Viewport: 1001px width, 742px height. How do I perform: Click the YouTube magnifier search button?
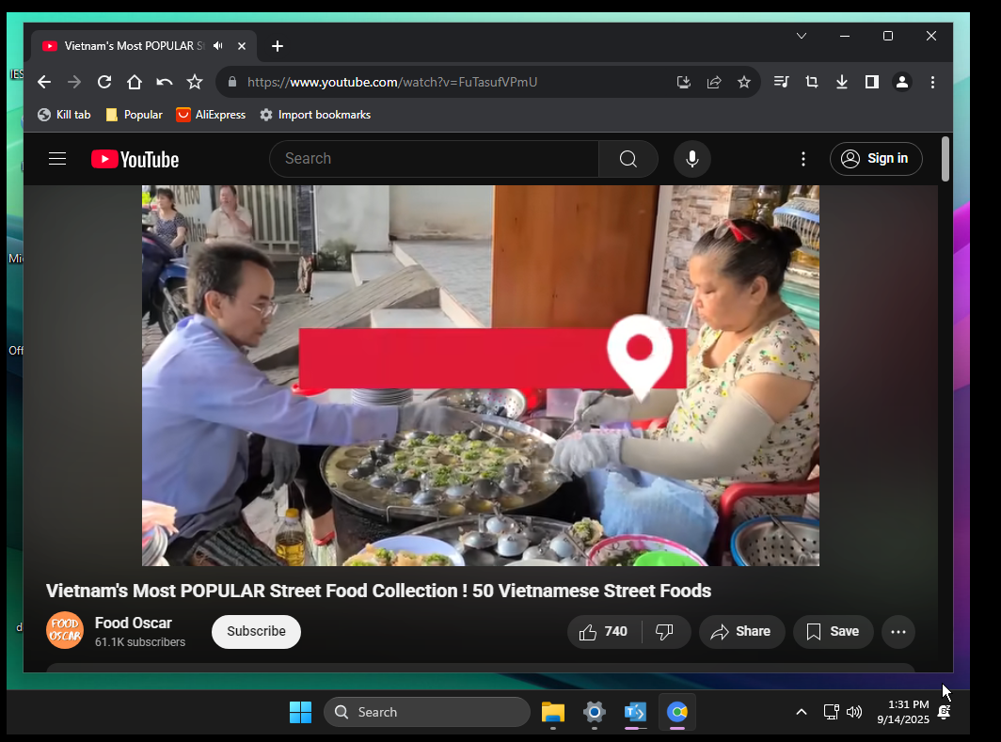click(628, 159)
